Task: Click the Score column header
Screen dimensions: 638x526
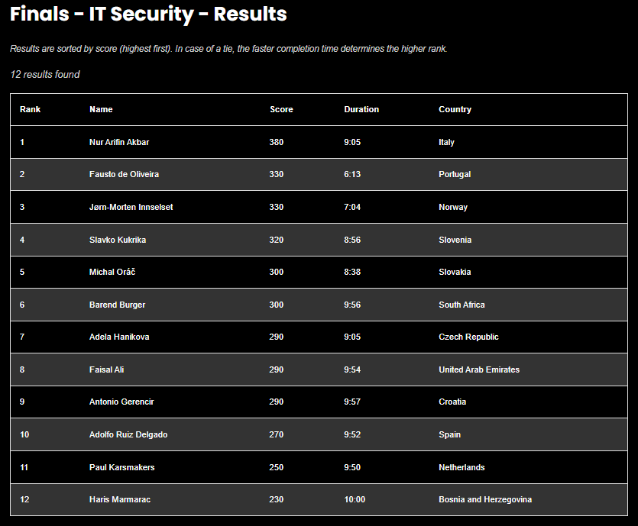Action: coord(281,109)
